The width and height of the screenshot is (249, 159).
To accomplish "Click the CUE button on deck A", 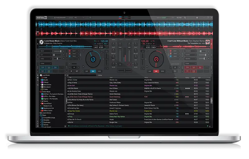I will pos(87,71).
